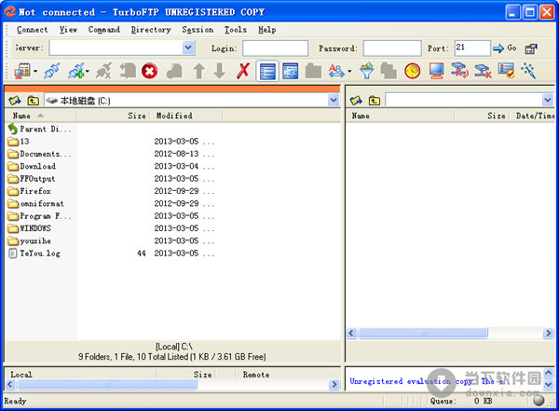Click the Password input field
The height and width of the screenshot is (411, 559).
coord(392,48)
